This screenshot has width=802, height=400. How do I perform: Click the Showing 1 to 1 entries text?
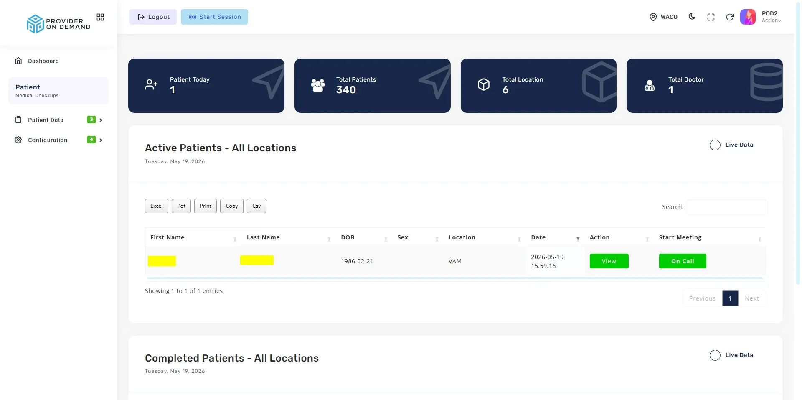click(184, 291)
